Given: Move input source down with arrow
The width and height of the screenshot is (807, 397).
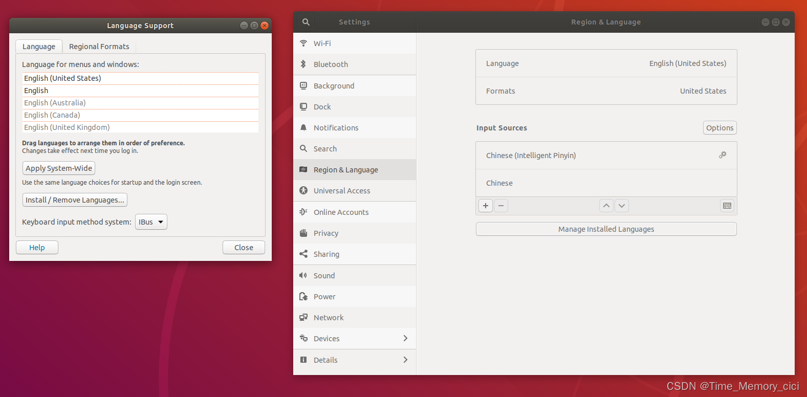Looking at the screenshot, I should click(x=622, y=206).
